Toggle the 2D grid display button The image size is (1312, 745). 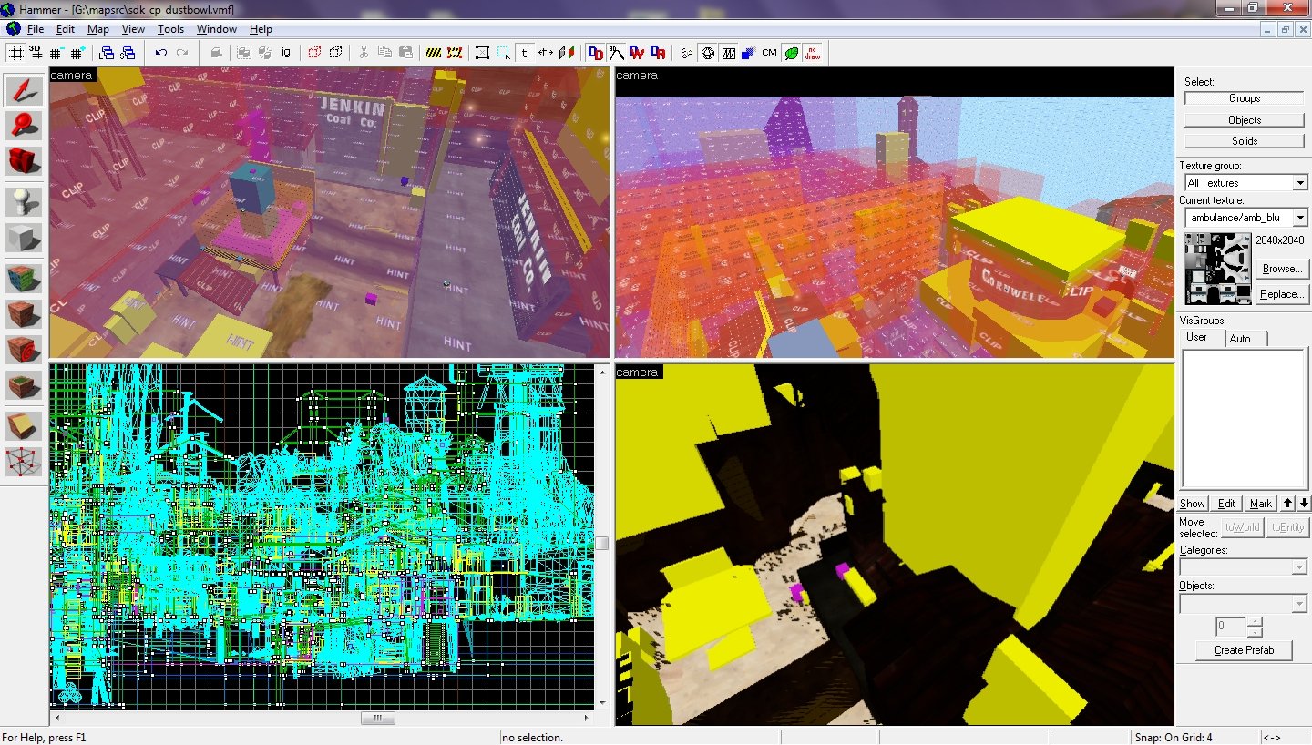15,53
